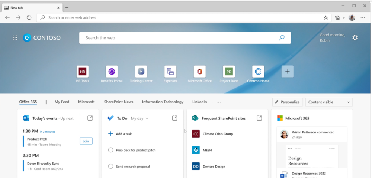Image resolution: width=372 pixels, height=178 pixels.
Task: Mark Prep deck for product pitch complete
Action: pos(110,150)
